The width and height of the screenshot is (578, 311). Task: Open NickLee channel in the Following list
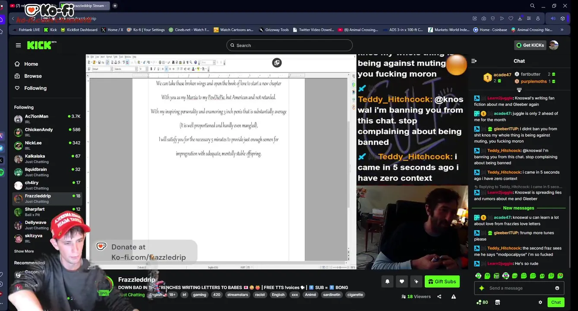tap(47, 145)
